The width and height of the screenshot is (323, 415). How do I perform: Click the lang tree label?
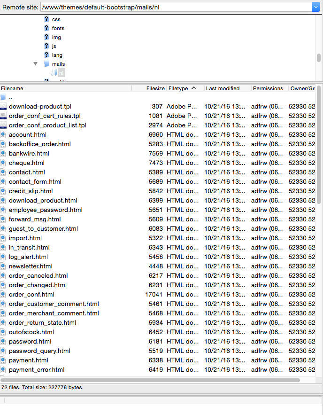(x=57, y=55)
